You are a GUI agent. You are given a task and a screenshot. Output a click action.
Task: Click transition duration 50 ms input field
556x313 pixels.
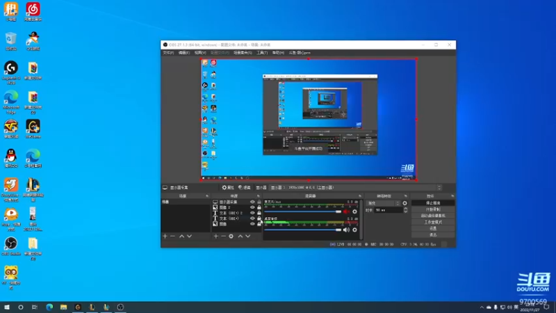pos(389,210)
